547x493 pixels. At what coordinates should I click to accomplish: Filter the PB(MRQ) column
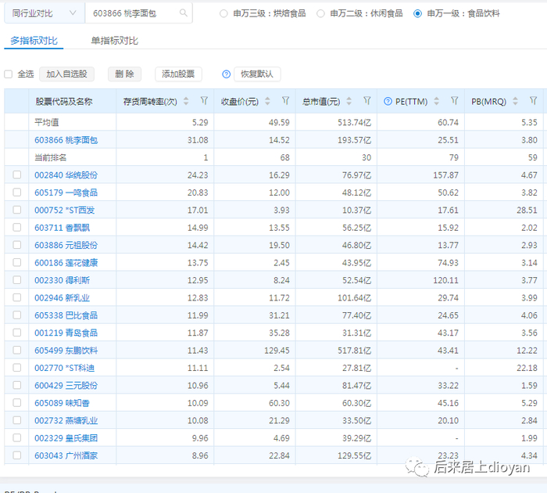533,101
